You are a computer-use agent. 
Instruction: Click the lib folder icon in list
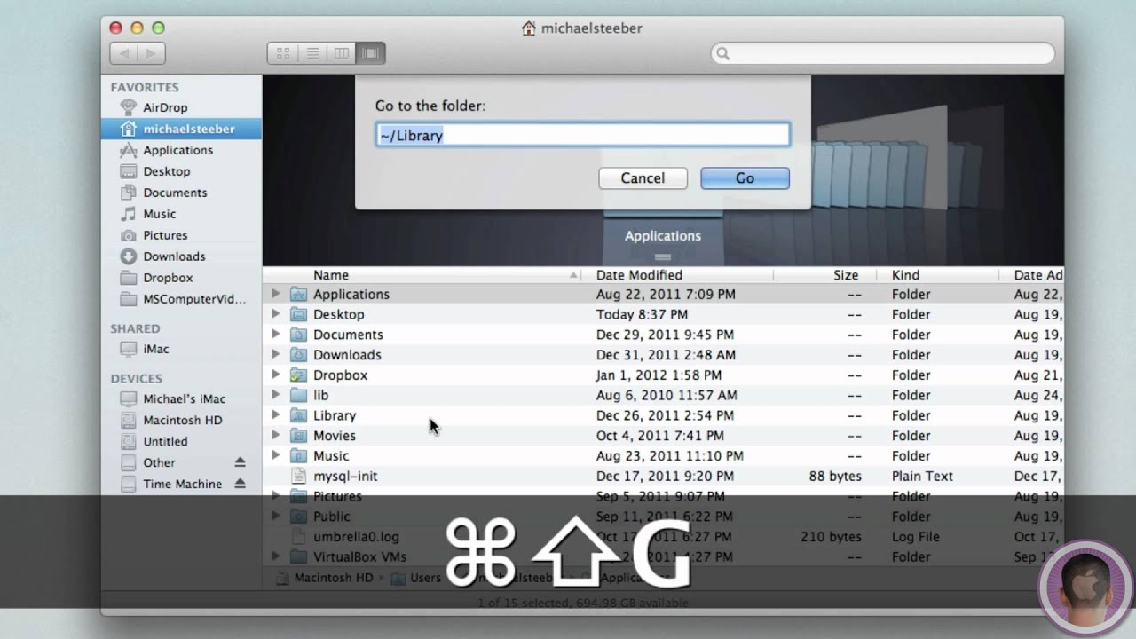[298, 395]
